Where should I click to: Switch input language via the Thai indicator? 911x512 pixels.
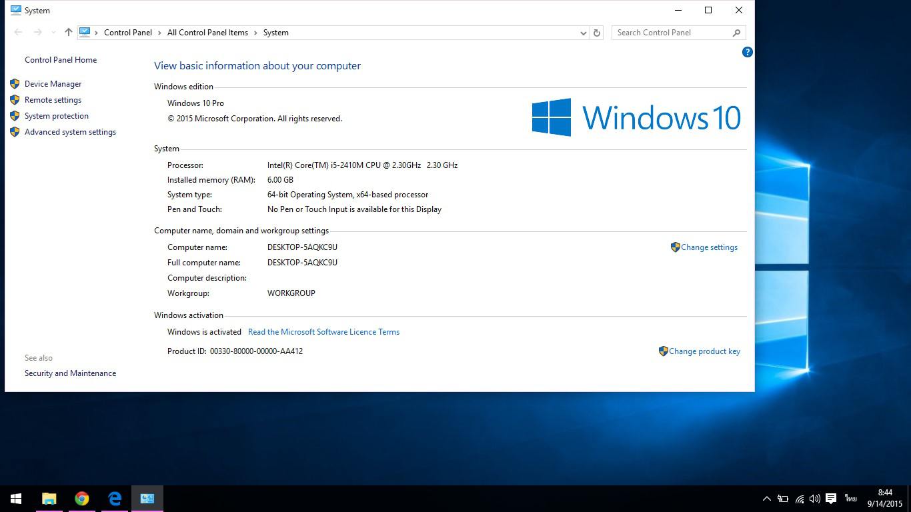tap(850, 499)
